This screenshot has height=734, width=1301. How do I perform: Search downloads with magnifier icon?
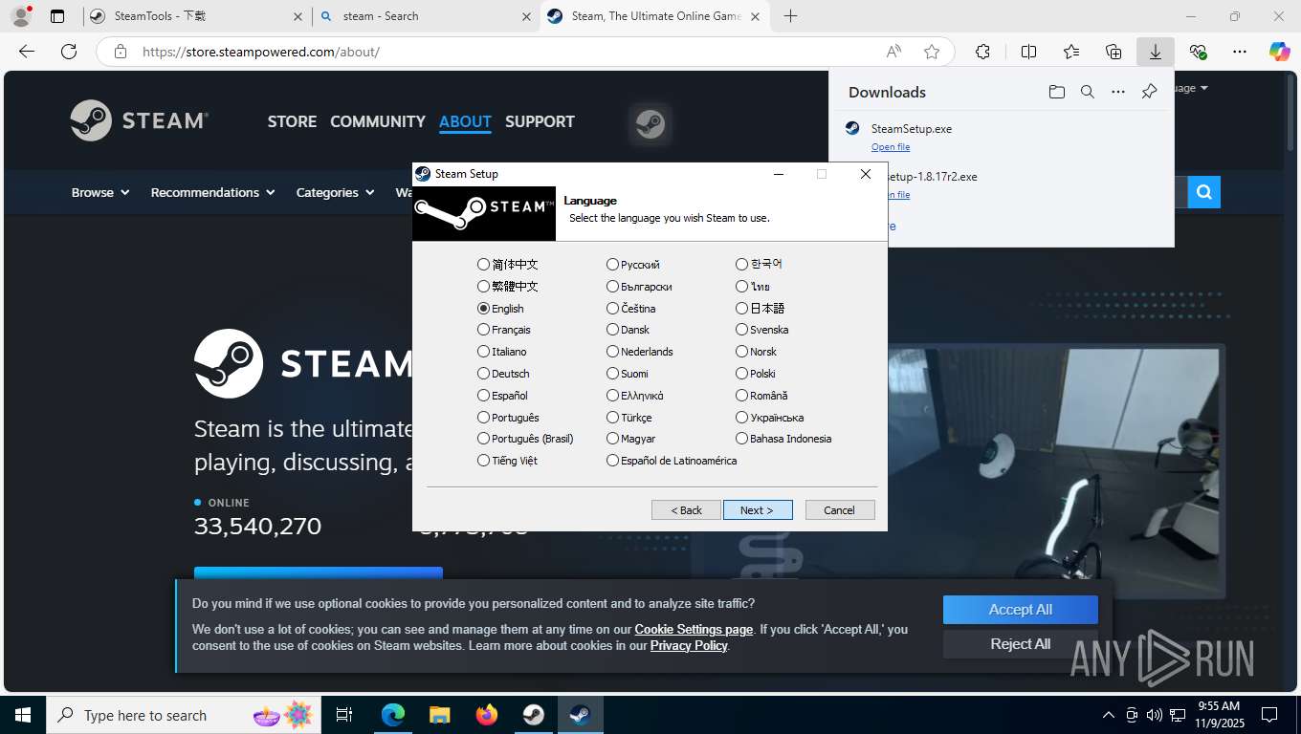pyautogui.click(x=1088, y=92)
